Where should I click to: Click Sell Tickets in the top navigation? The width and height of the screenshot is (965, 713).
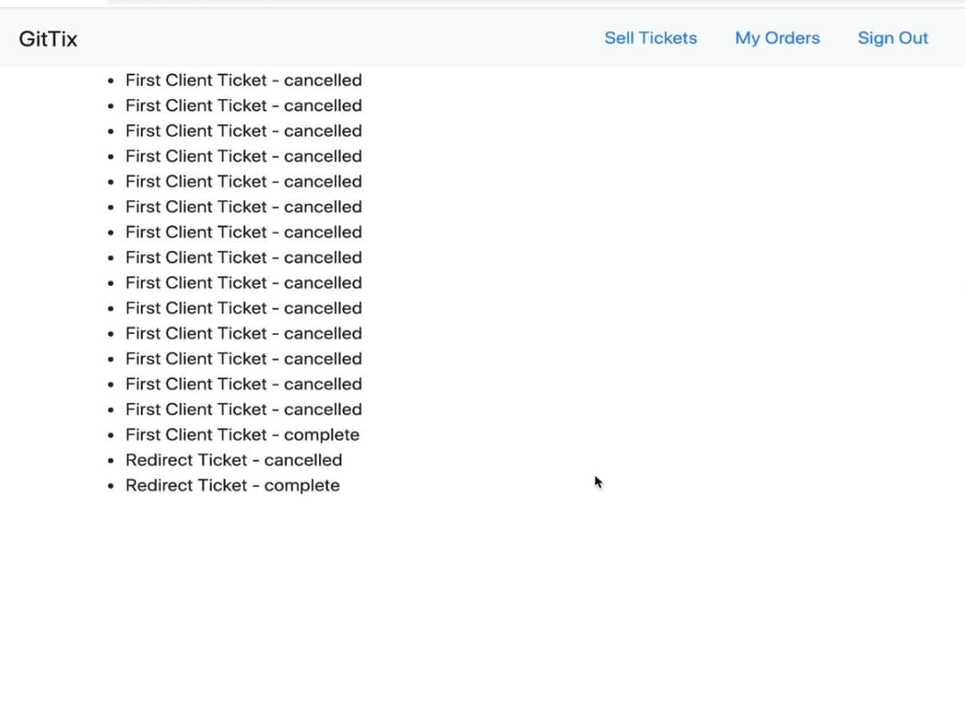[650, 38]
